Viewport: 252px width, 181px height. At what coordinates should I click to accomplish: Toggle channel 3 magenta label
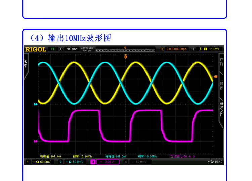click(x=93, y=162)
